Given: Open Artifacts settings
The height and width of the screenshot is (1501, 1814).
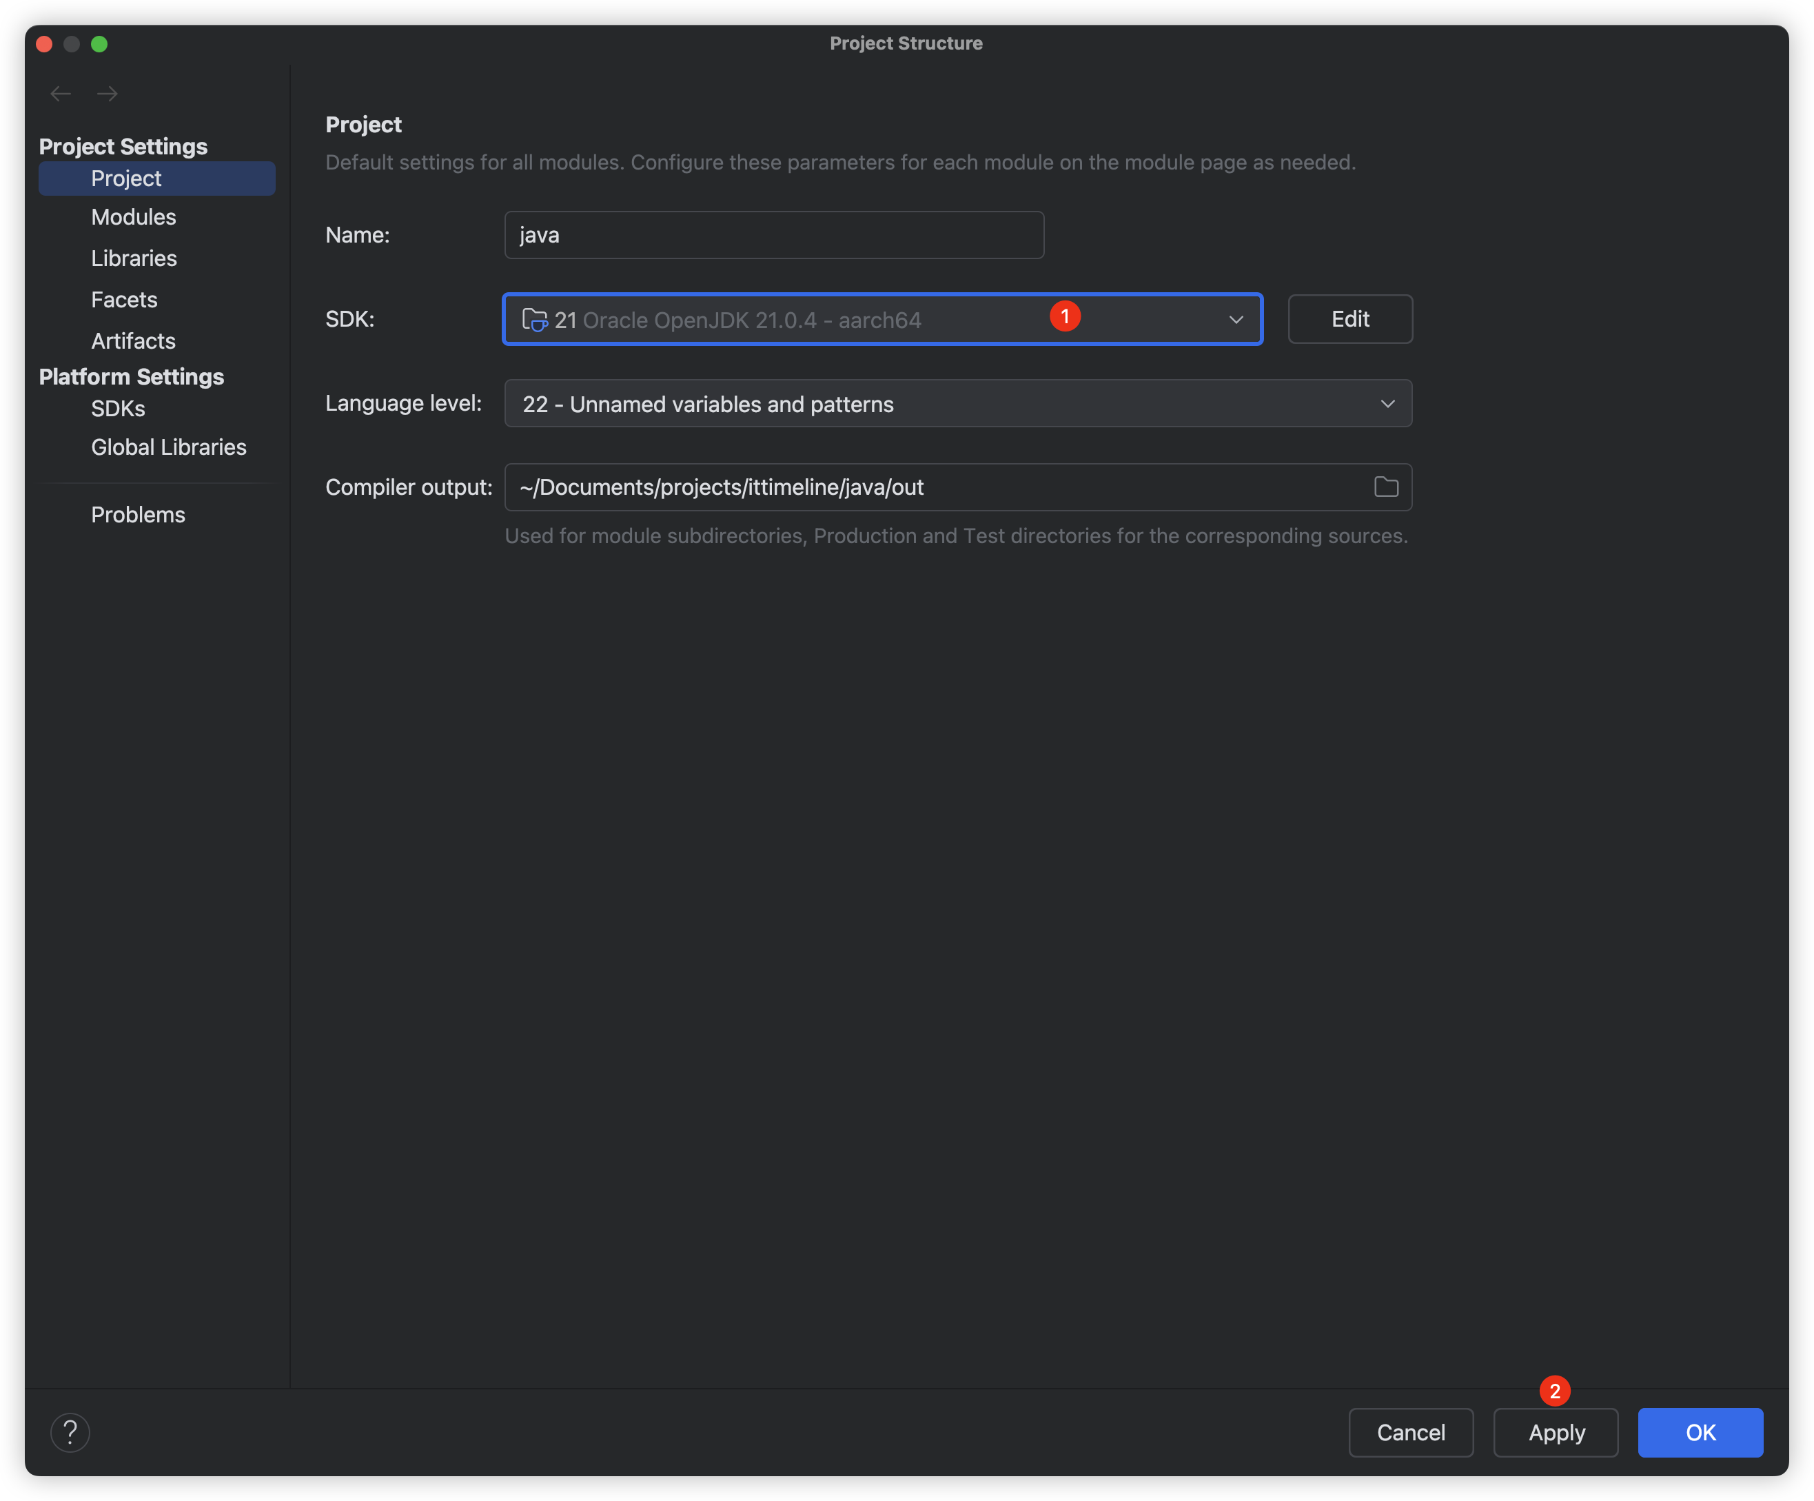Looking at the screenshot, I should point(133,341).
